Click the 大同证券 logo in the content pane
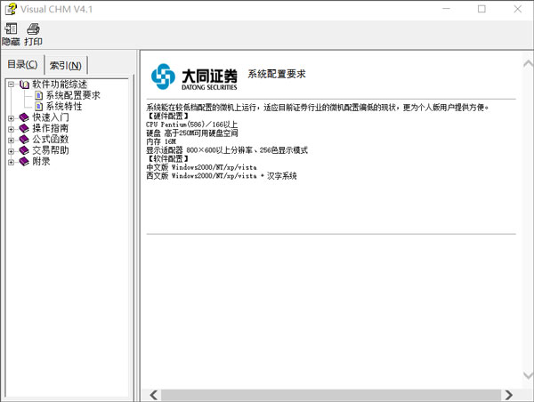 pyautogui.click(x=194, y=76)
